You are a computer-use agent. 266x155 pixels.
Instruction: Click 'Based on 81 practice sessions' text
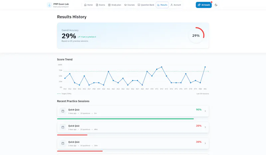[75, 41]
